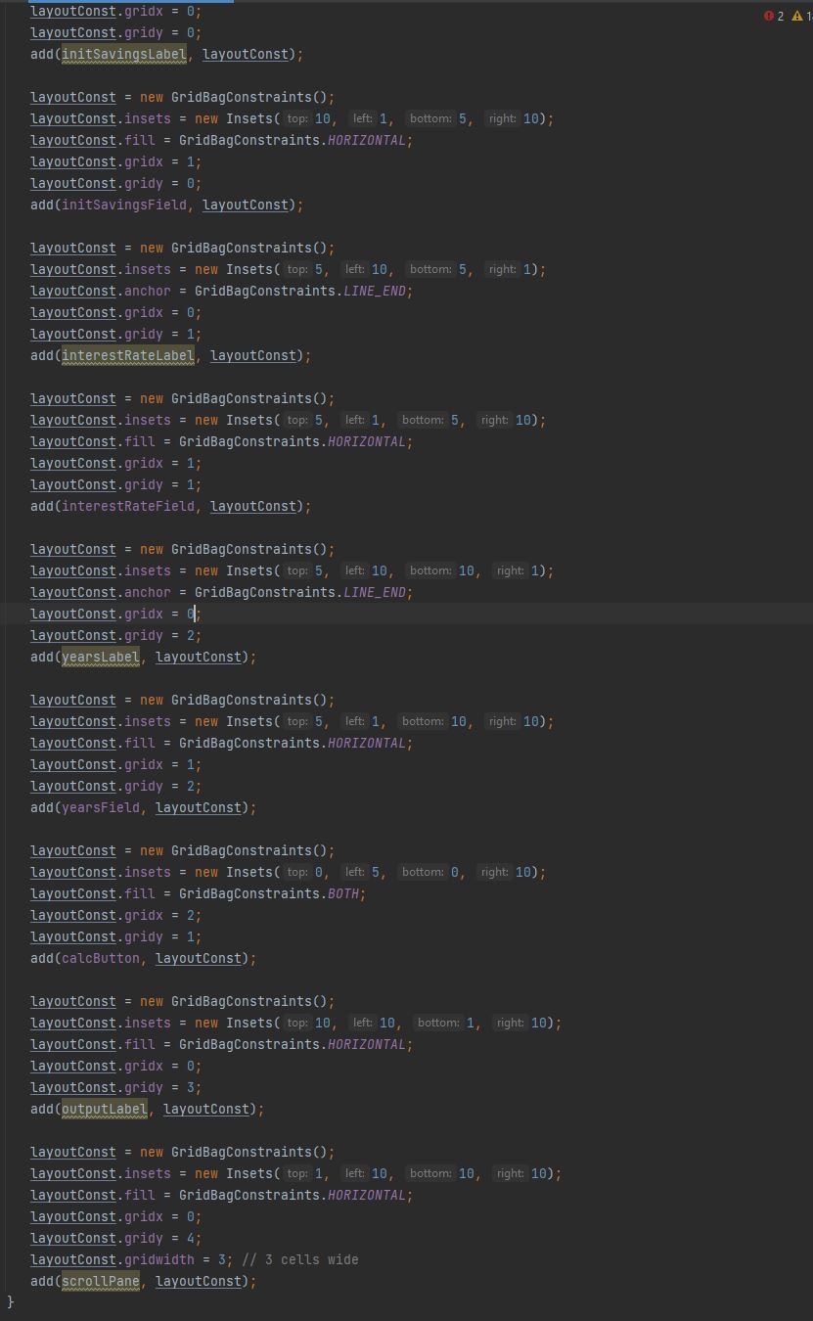Click the 'left:' parameter hint badge
This screenshot has height=1321, width=813.
tap(363, 118)
